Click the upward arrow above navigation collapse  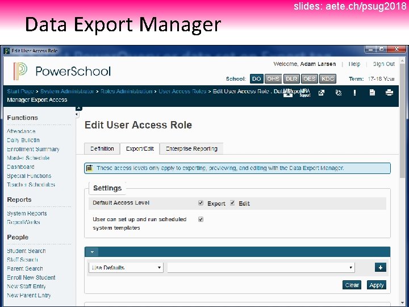tap(79, 108)
